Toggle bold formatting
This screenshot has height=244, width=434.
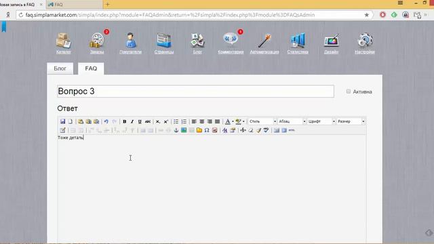point(125,121)
